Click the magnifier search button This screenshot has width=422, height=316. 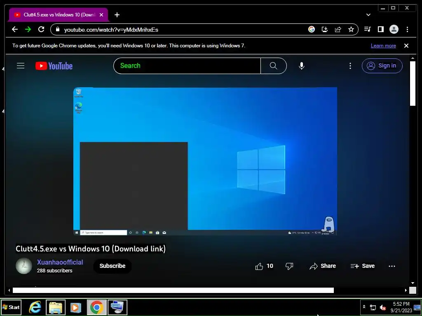pos(274,66)
